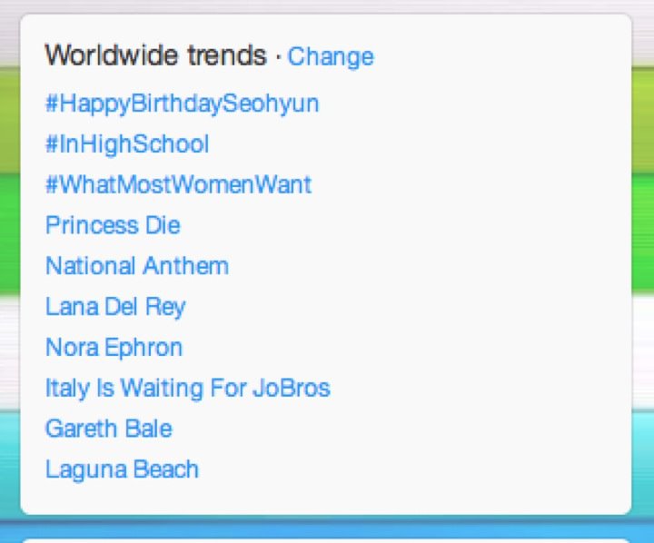Open the Princess Die trend

(x=113, y=225)
